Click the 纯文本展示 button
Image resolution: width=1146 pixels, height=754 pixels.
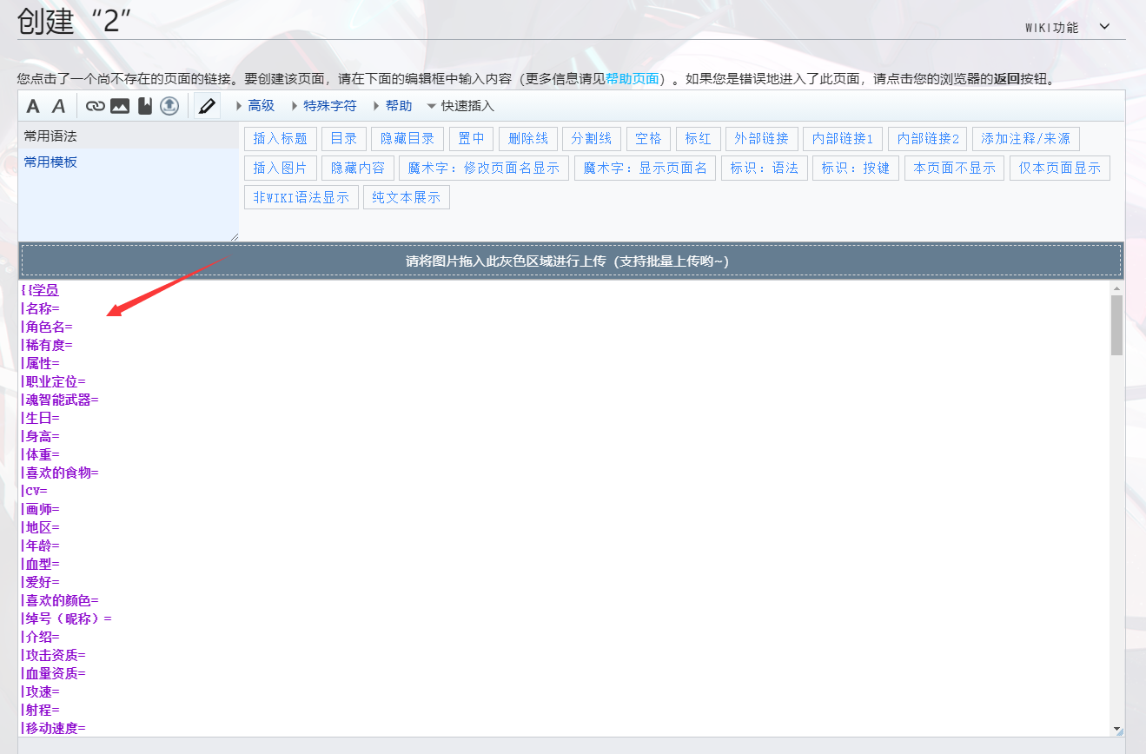tap(406, 196)
